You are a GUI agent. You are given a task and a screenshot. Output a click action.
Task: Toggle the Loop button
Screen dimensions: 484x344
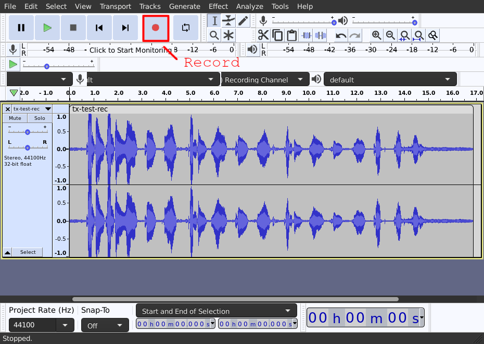point(185,28)
